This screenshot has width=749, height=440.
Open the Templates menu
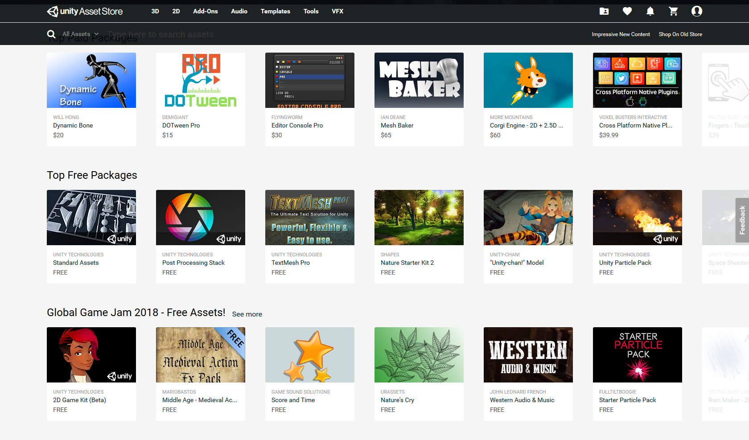pyautogui.click(x=276, y=11)
